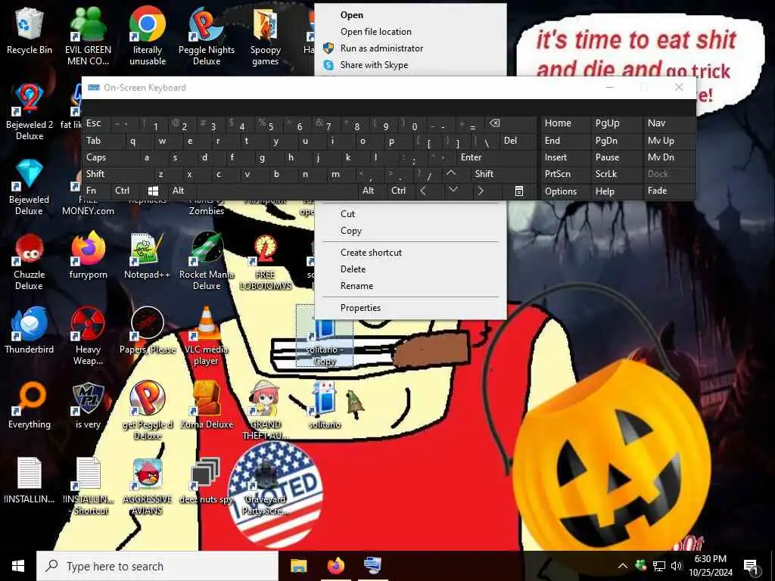Select Open in the context menu
Viewport: 775px width, 581px height.
point(410,15)
